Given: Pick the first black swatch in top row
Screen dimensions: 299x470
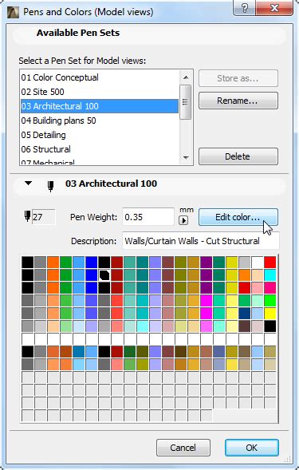Looking at the screenshot, I should pos(28,263).
